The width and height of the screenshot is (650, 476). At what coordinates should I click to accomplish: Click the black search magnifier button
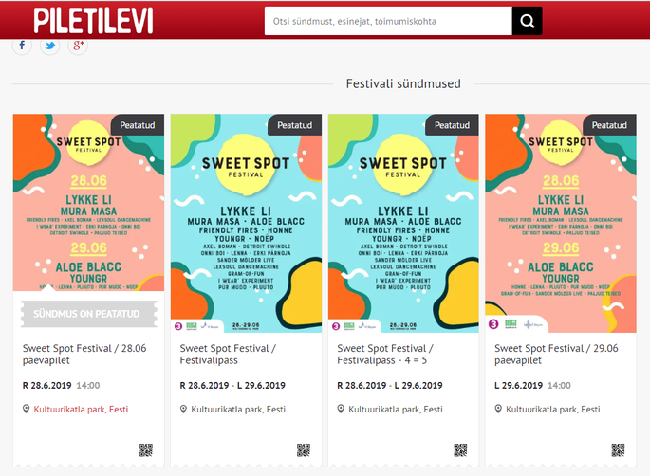point(527,21)
